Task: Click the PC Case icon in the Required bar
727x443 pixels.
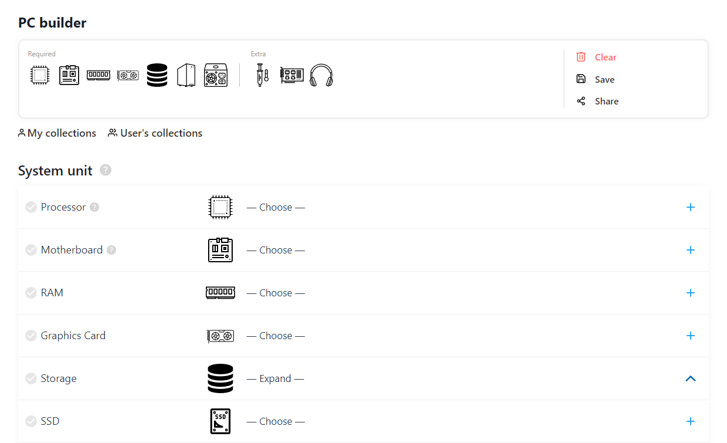Action: coord(186,75)
